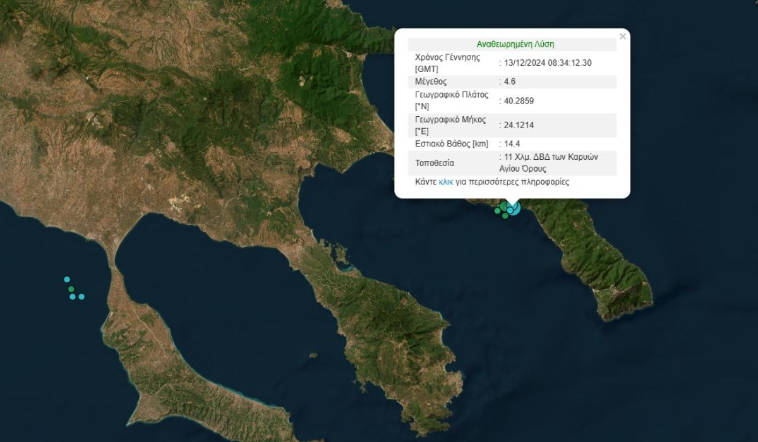
Task: Select the leftmost green marker of the epicenter cluster
Action: pos(498,211)
